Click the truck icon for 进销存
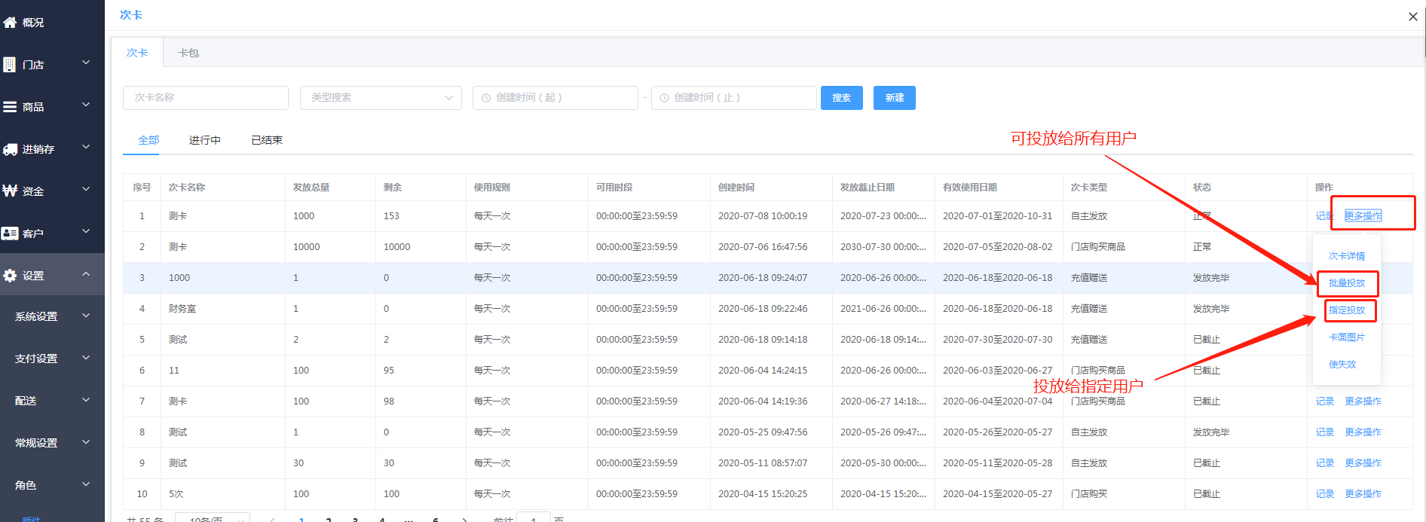 [x=10, y=149]
